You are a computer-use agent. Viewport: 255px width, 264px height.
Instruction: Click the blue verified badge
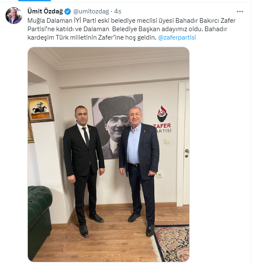[x=67, y=11]
